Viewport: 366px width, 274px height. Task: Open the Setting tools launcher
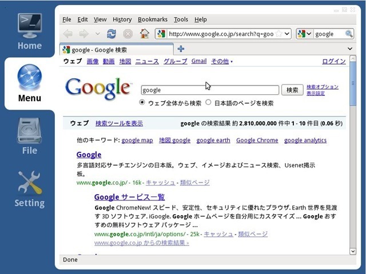click(30, 189)
